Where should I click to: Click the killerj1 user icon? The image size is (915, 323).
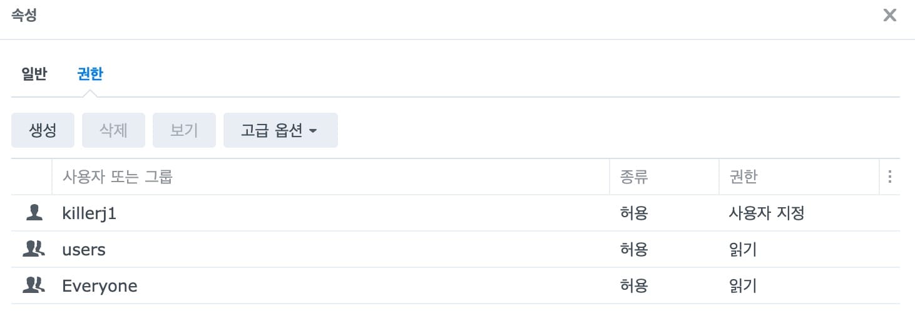click(34, 213)
